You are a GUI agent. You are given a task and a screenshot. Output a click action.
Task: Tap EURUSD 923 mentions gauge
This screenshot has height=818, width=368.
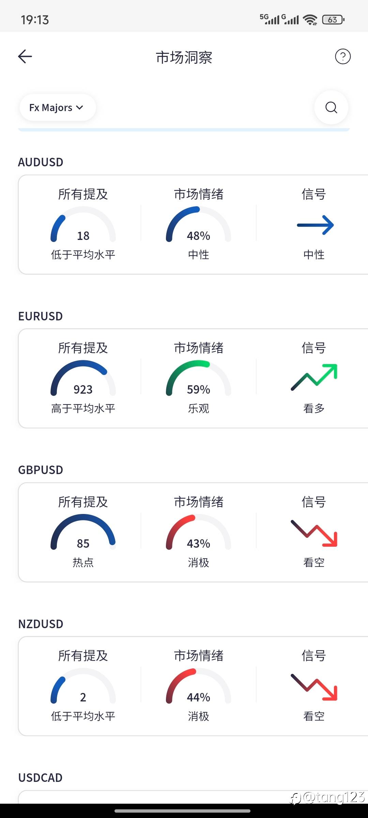[x=83, y=378]
